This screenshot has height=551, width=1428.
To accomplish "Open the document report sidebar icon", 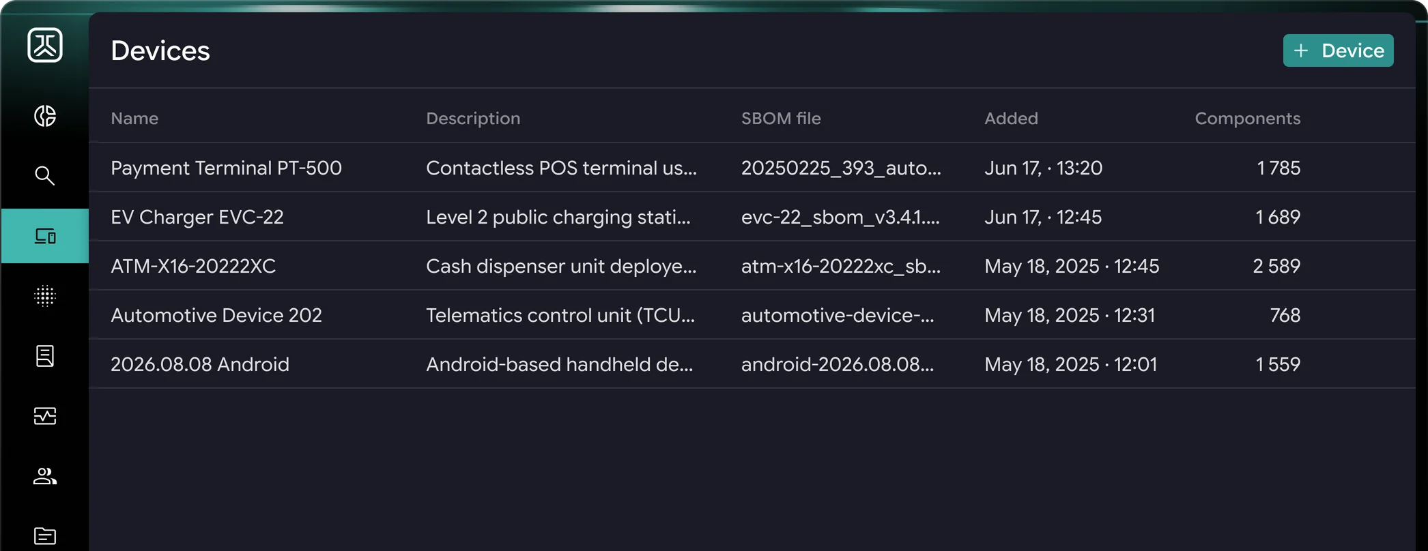I will tap(45, 356).
